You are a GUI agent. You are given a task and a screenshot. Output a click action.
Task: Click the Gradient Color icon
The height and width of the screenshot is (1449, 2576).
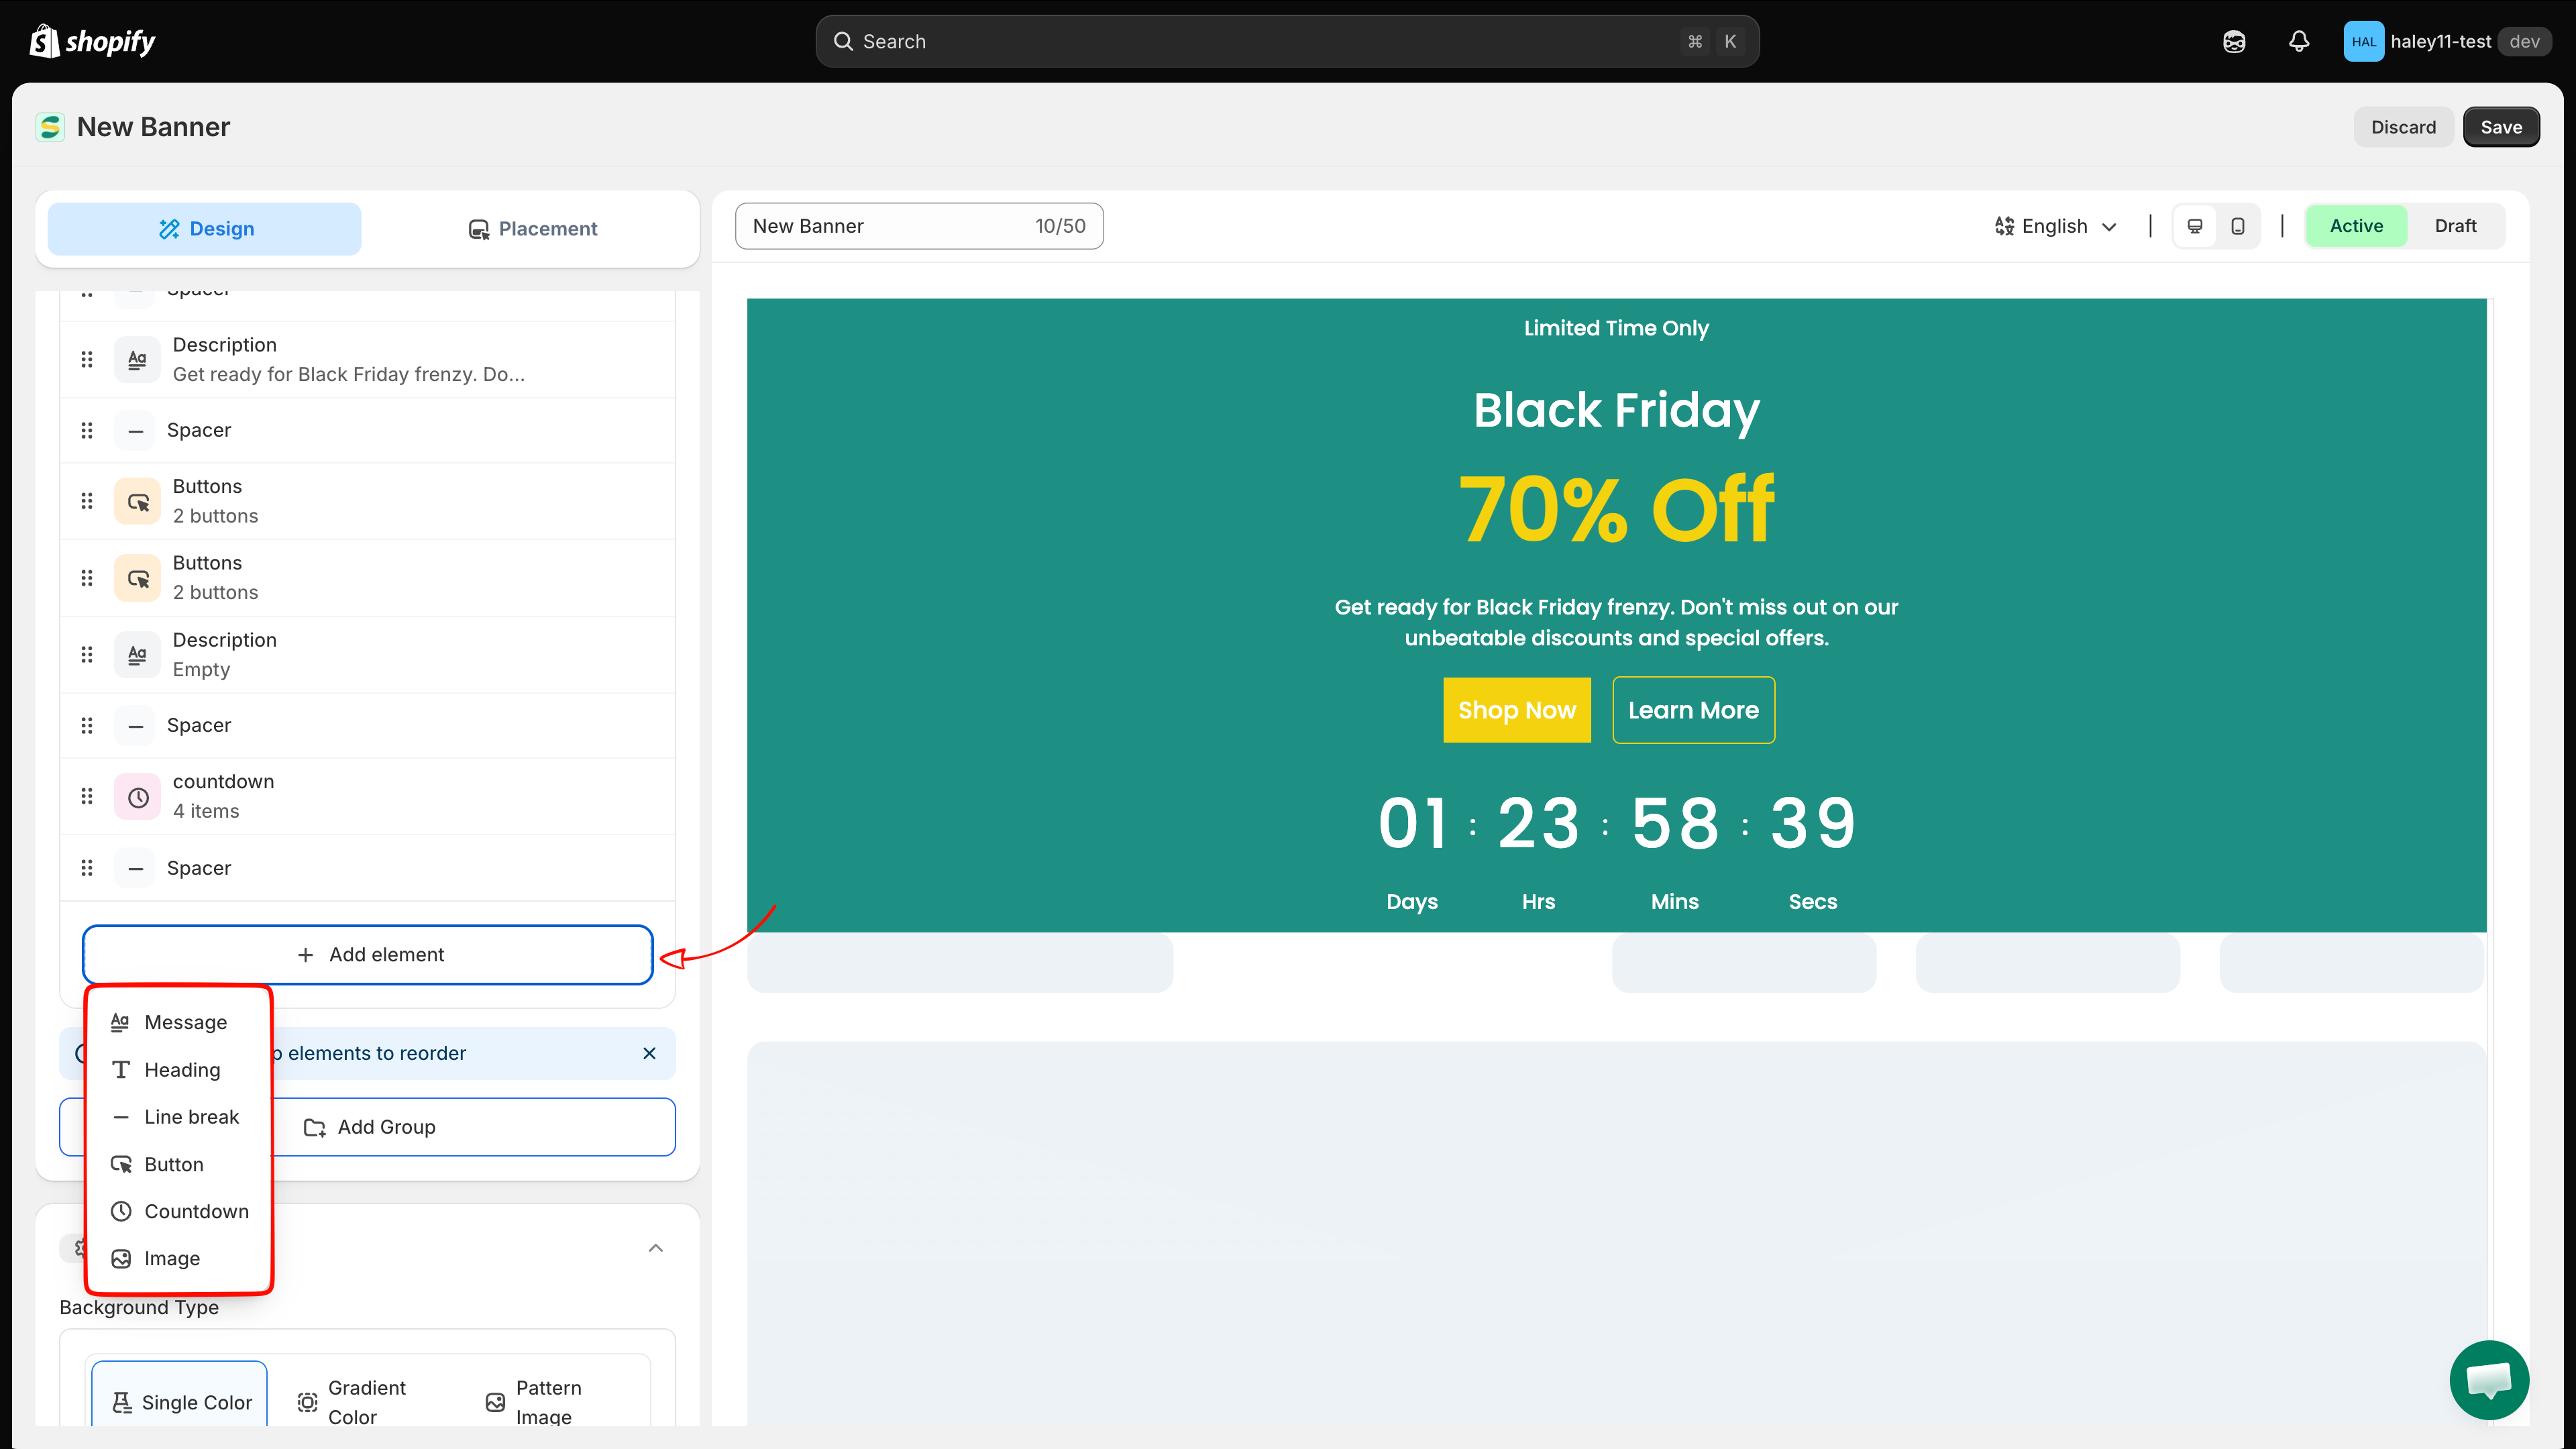[308, 1403]
